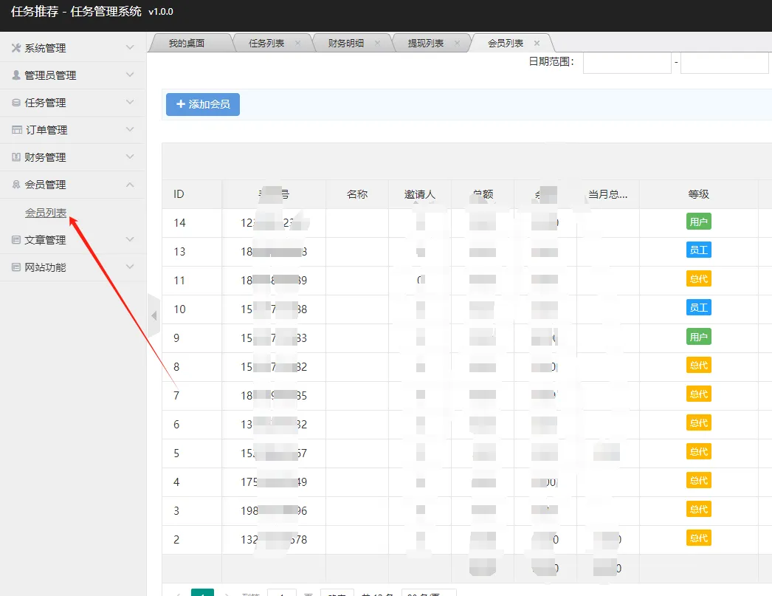Expand the 系统管理 menu chevron
Screen dimensions: 772x596
coord(130,47)
